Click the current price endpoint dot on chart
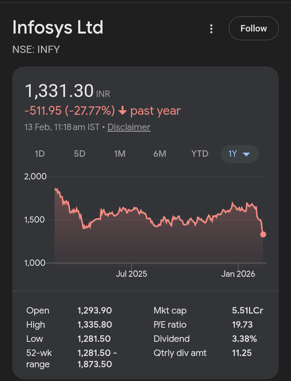Screen dimensions: 291x381 pyautogui.click(x=263, y=234)
